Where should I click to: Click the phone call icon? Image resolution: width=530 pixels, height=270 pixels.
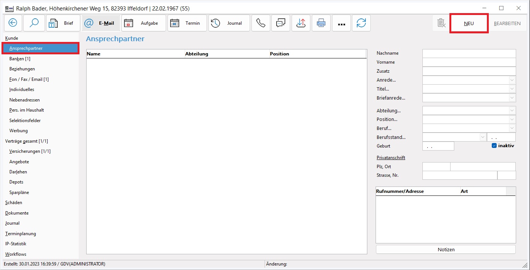[261, 23]
